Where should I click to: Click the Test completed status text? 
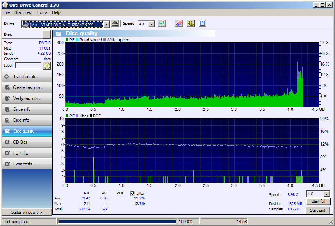pyautogui.click(x=17, y=222)
